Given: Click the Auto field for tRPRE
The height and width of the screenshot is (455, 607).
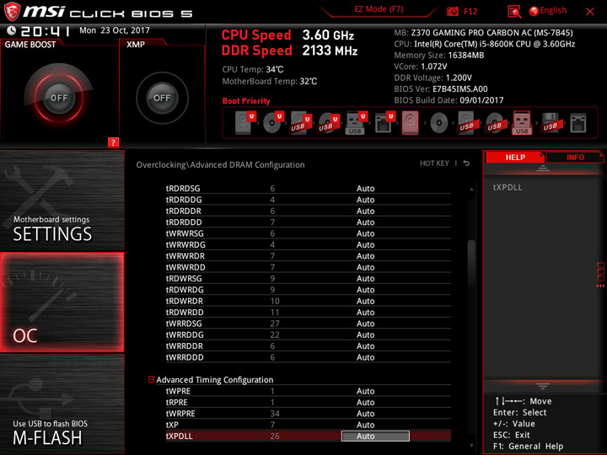Looking at the screenshot, I should coord(365,403).
